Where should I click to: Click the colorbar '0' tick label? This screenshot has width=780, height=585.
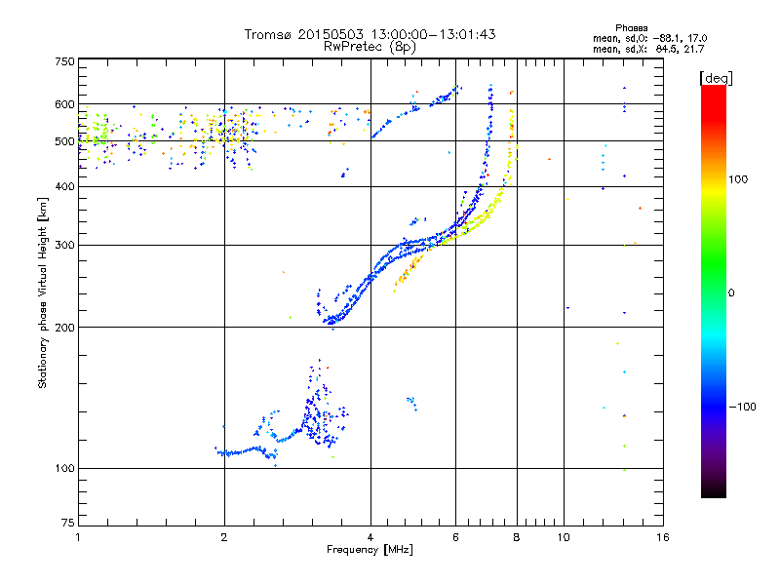(x=731, y=293)
